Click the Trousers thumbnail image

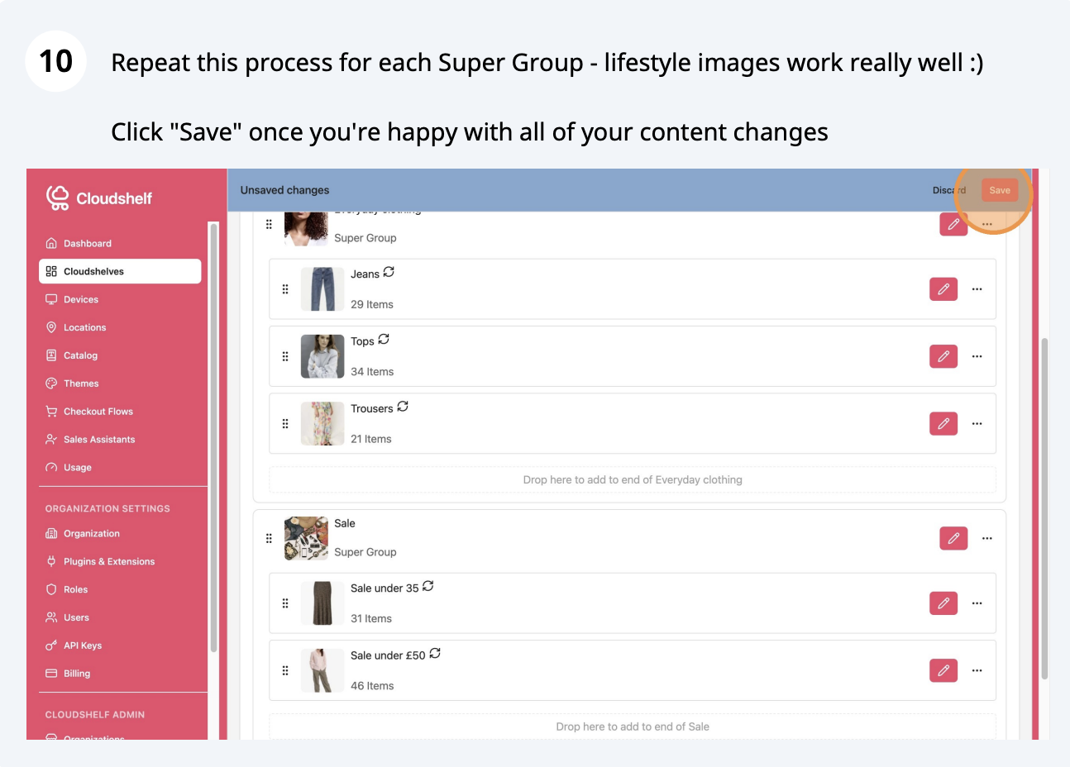click(x=322, y=424)
